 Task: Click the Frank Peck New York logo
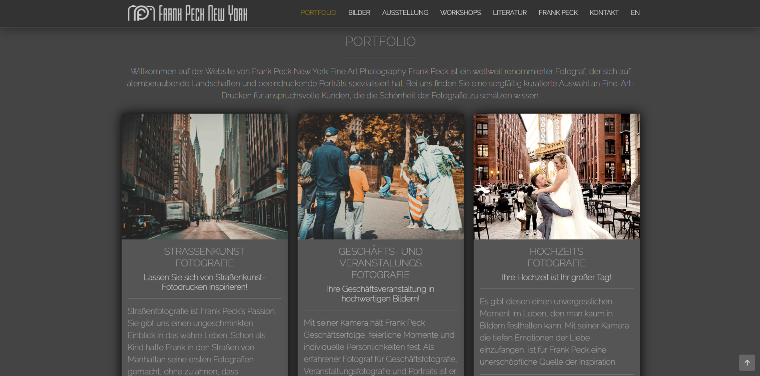[187, 13]
